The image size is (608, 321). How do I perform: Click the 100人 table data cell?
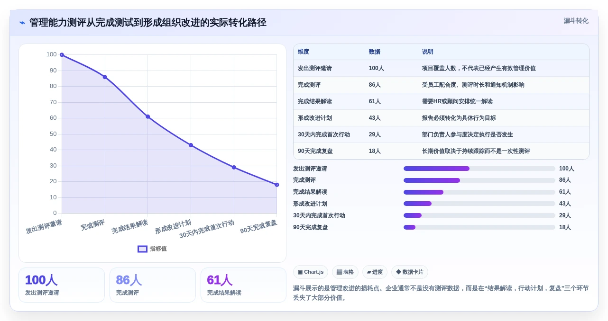pyautogui.click(x=377, y=68)
